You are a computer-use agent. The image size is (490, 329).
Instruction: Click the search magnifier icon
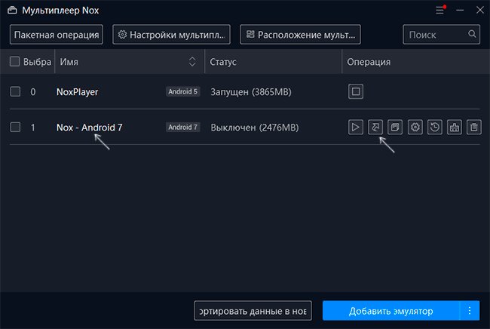(x=472, y=34)
